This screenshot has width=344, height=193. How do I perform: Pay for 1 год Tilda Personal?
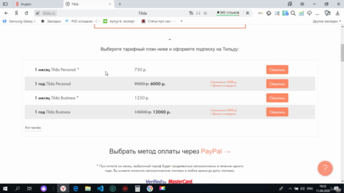pyautogui.click(x=277, y=84)
